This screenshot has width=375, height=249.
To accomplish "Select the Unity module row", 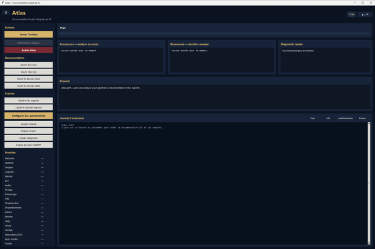I will tap(24, 221).
